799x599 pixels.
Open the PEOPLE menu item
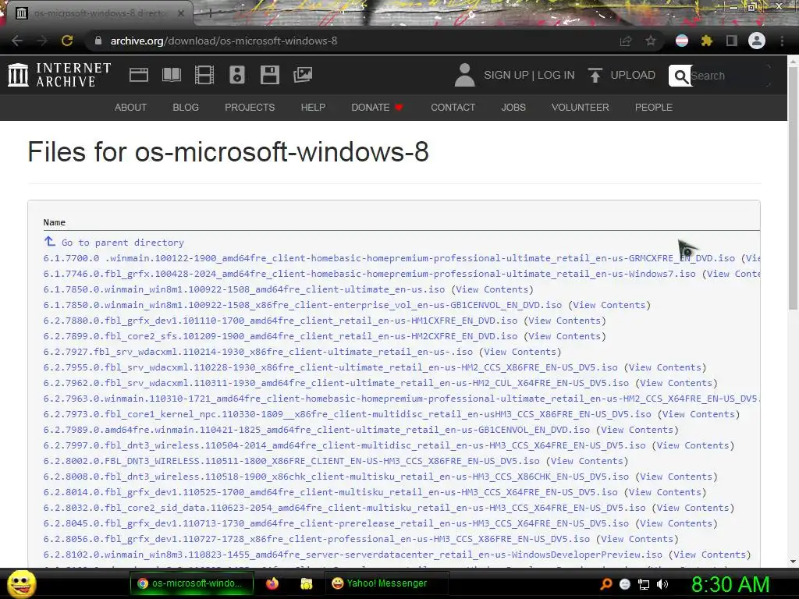[x=654, y=108]
